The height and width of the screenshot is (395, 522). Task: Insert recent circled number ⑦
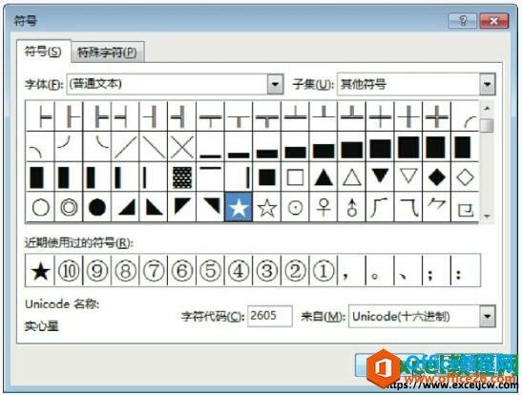pyautogui.click(x=154, y=271)
